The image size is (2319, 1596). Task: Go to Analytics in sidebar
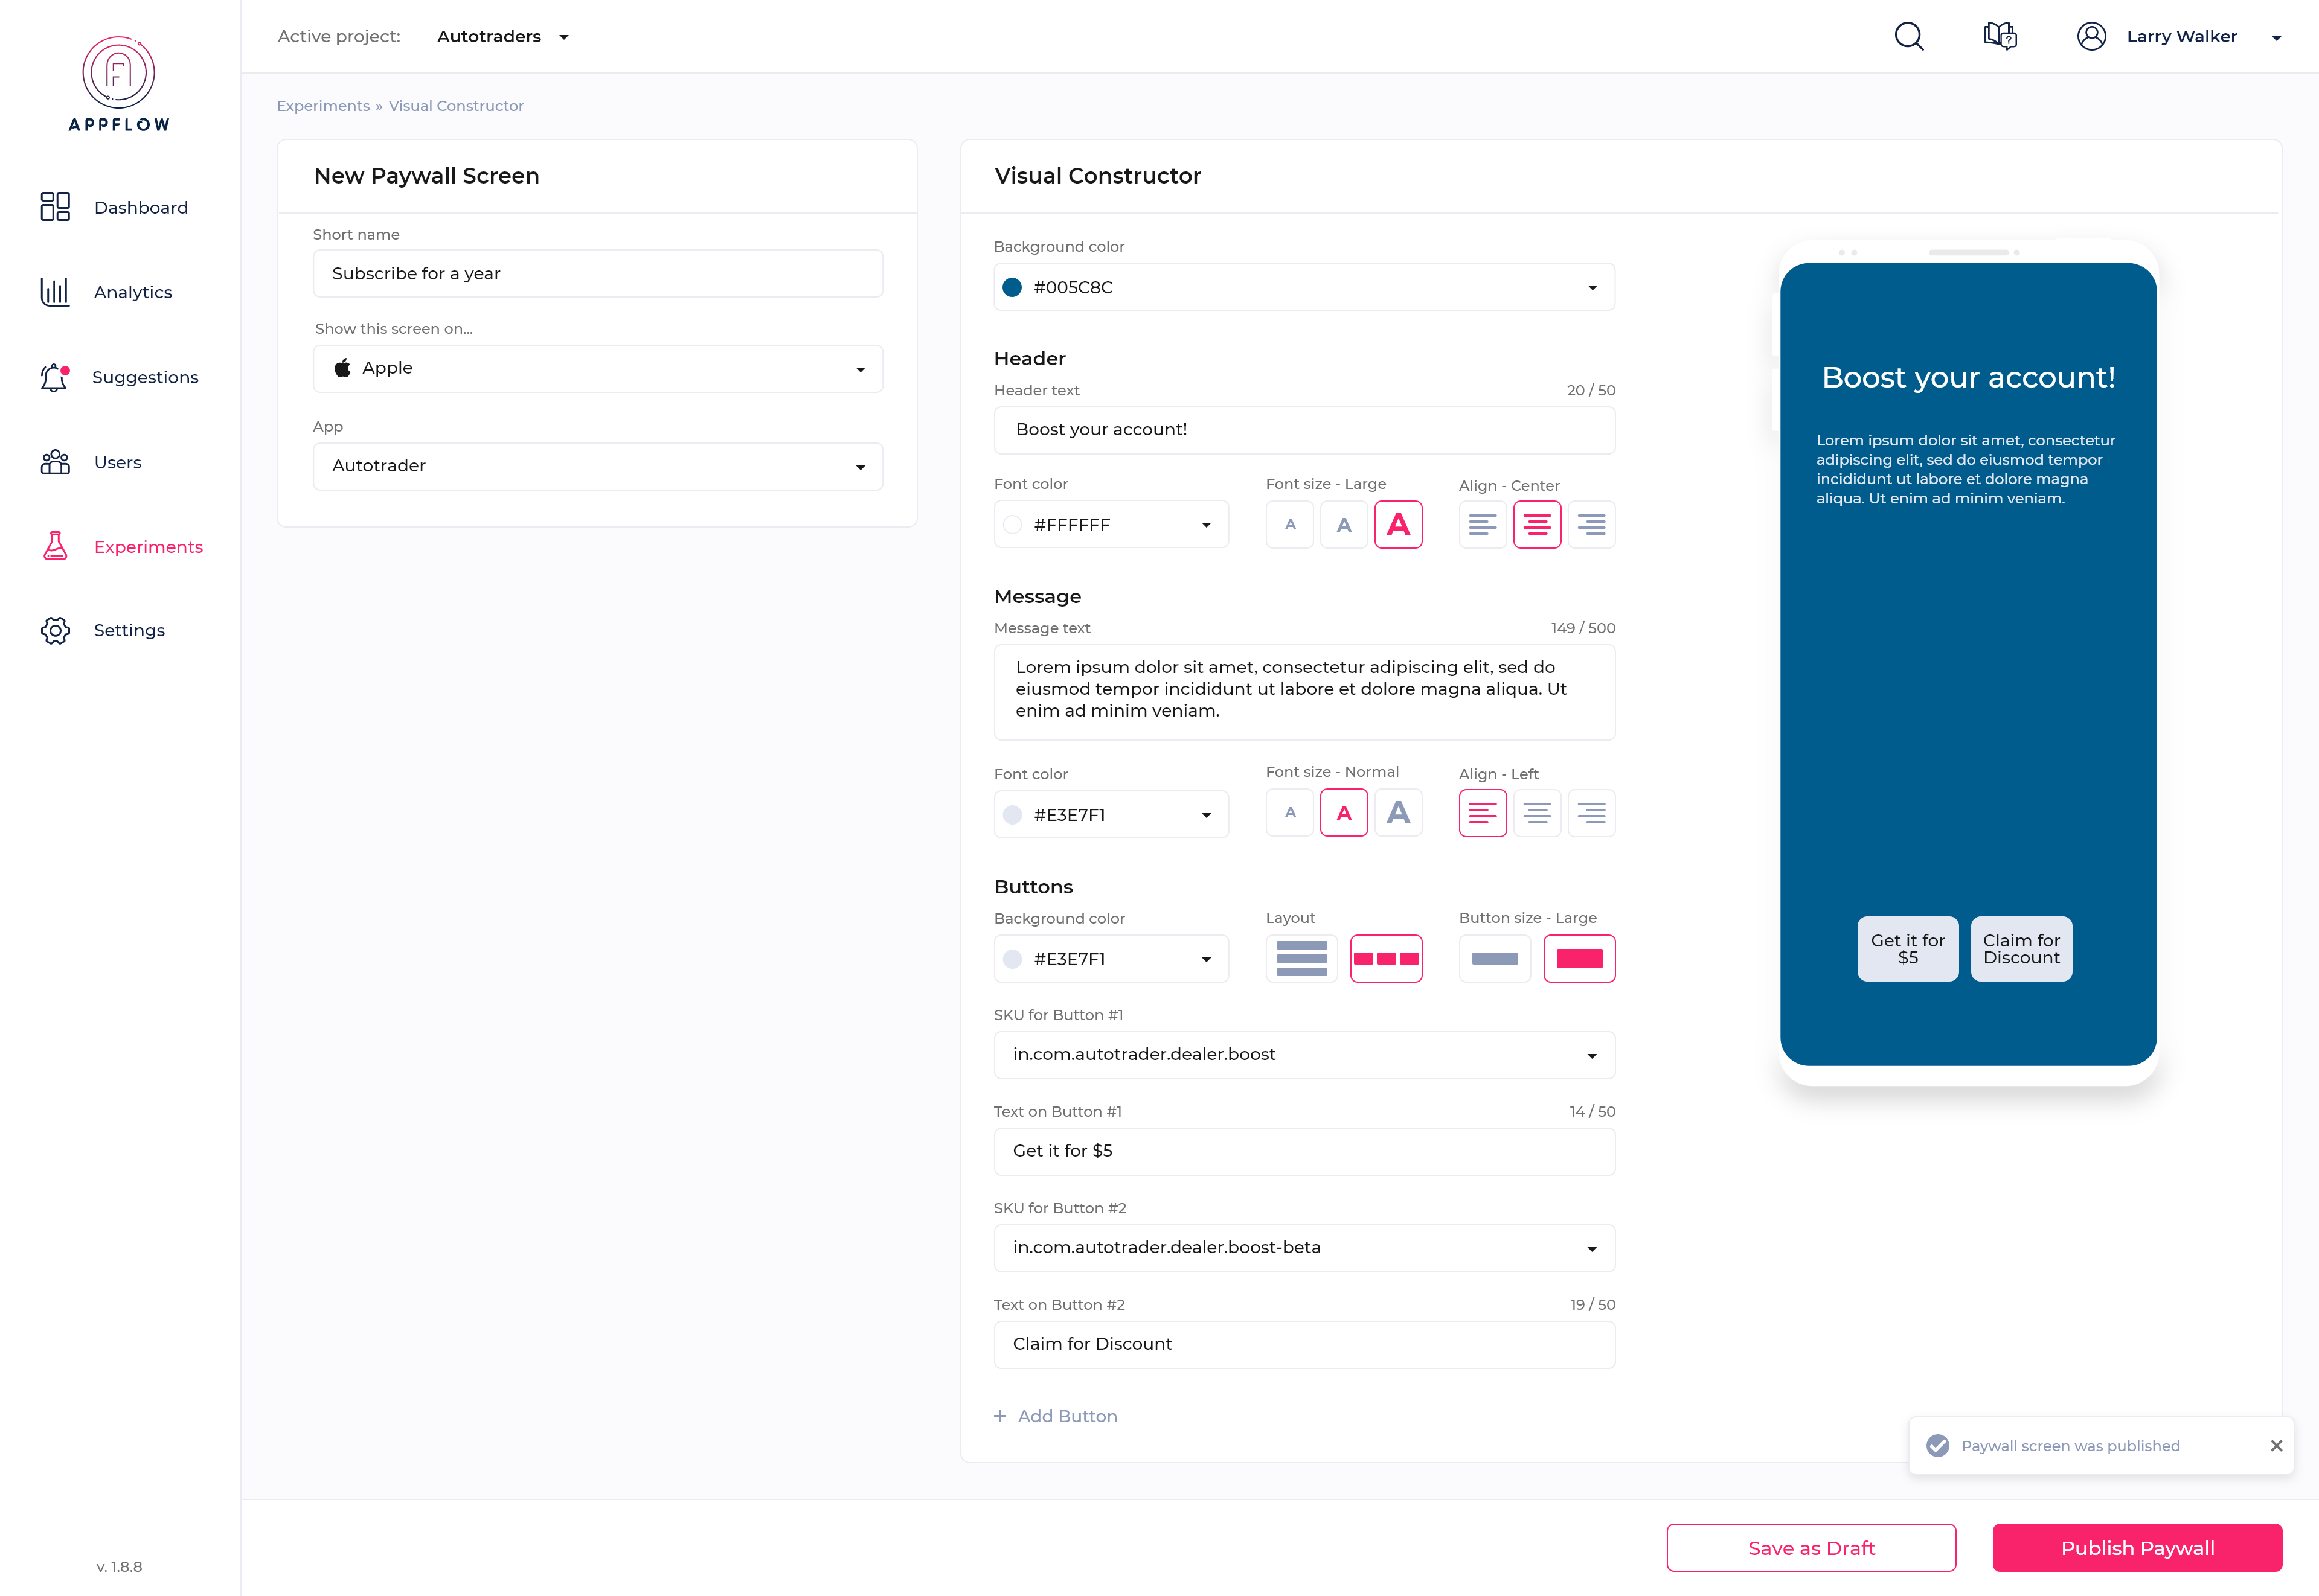click(x=132, y=292)
